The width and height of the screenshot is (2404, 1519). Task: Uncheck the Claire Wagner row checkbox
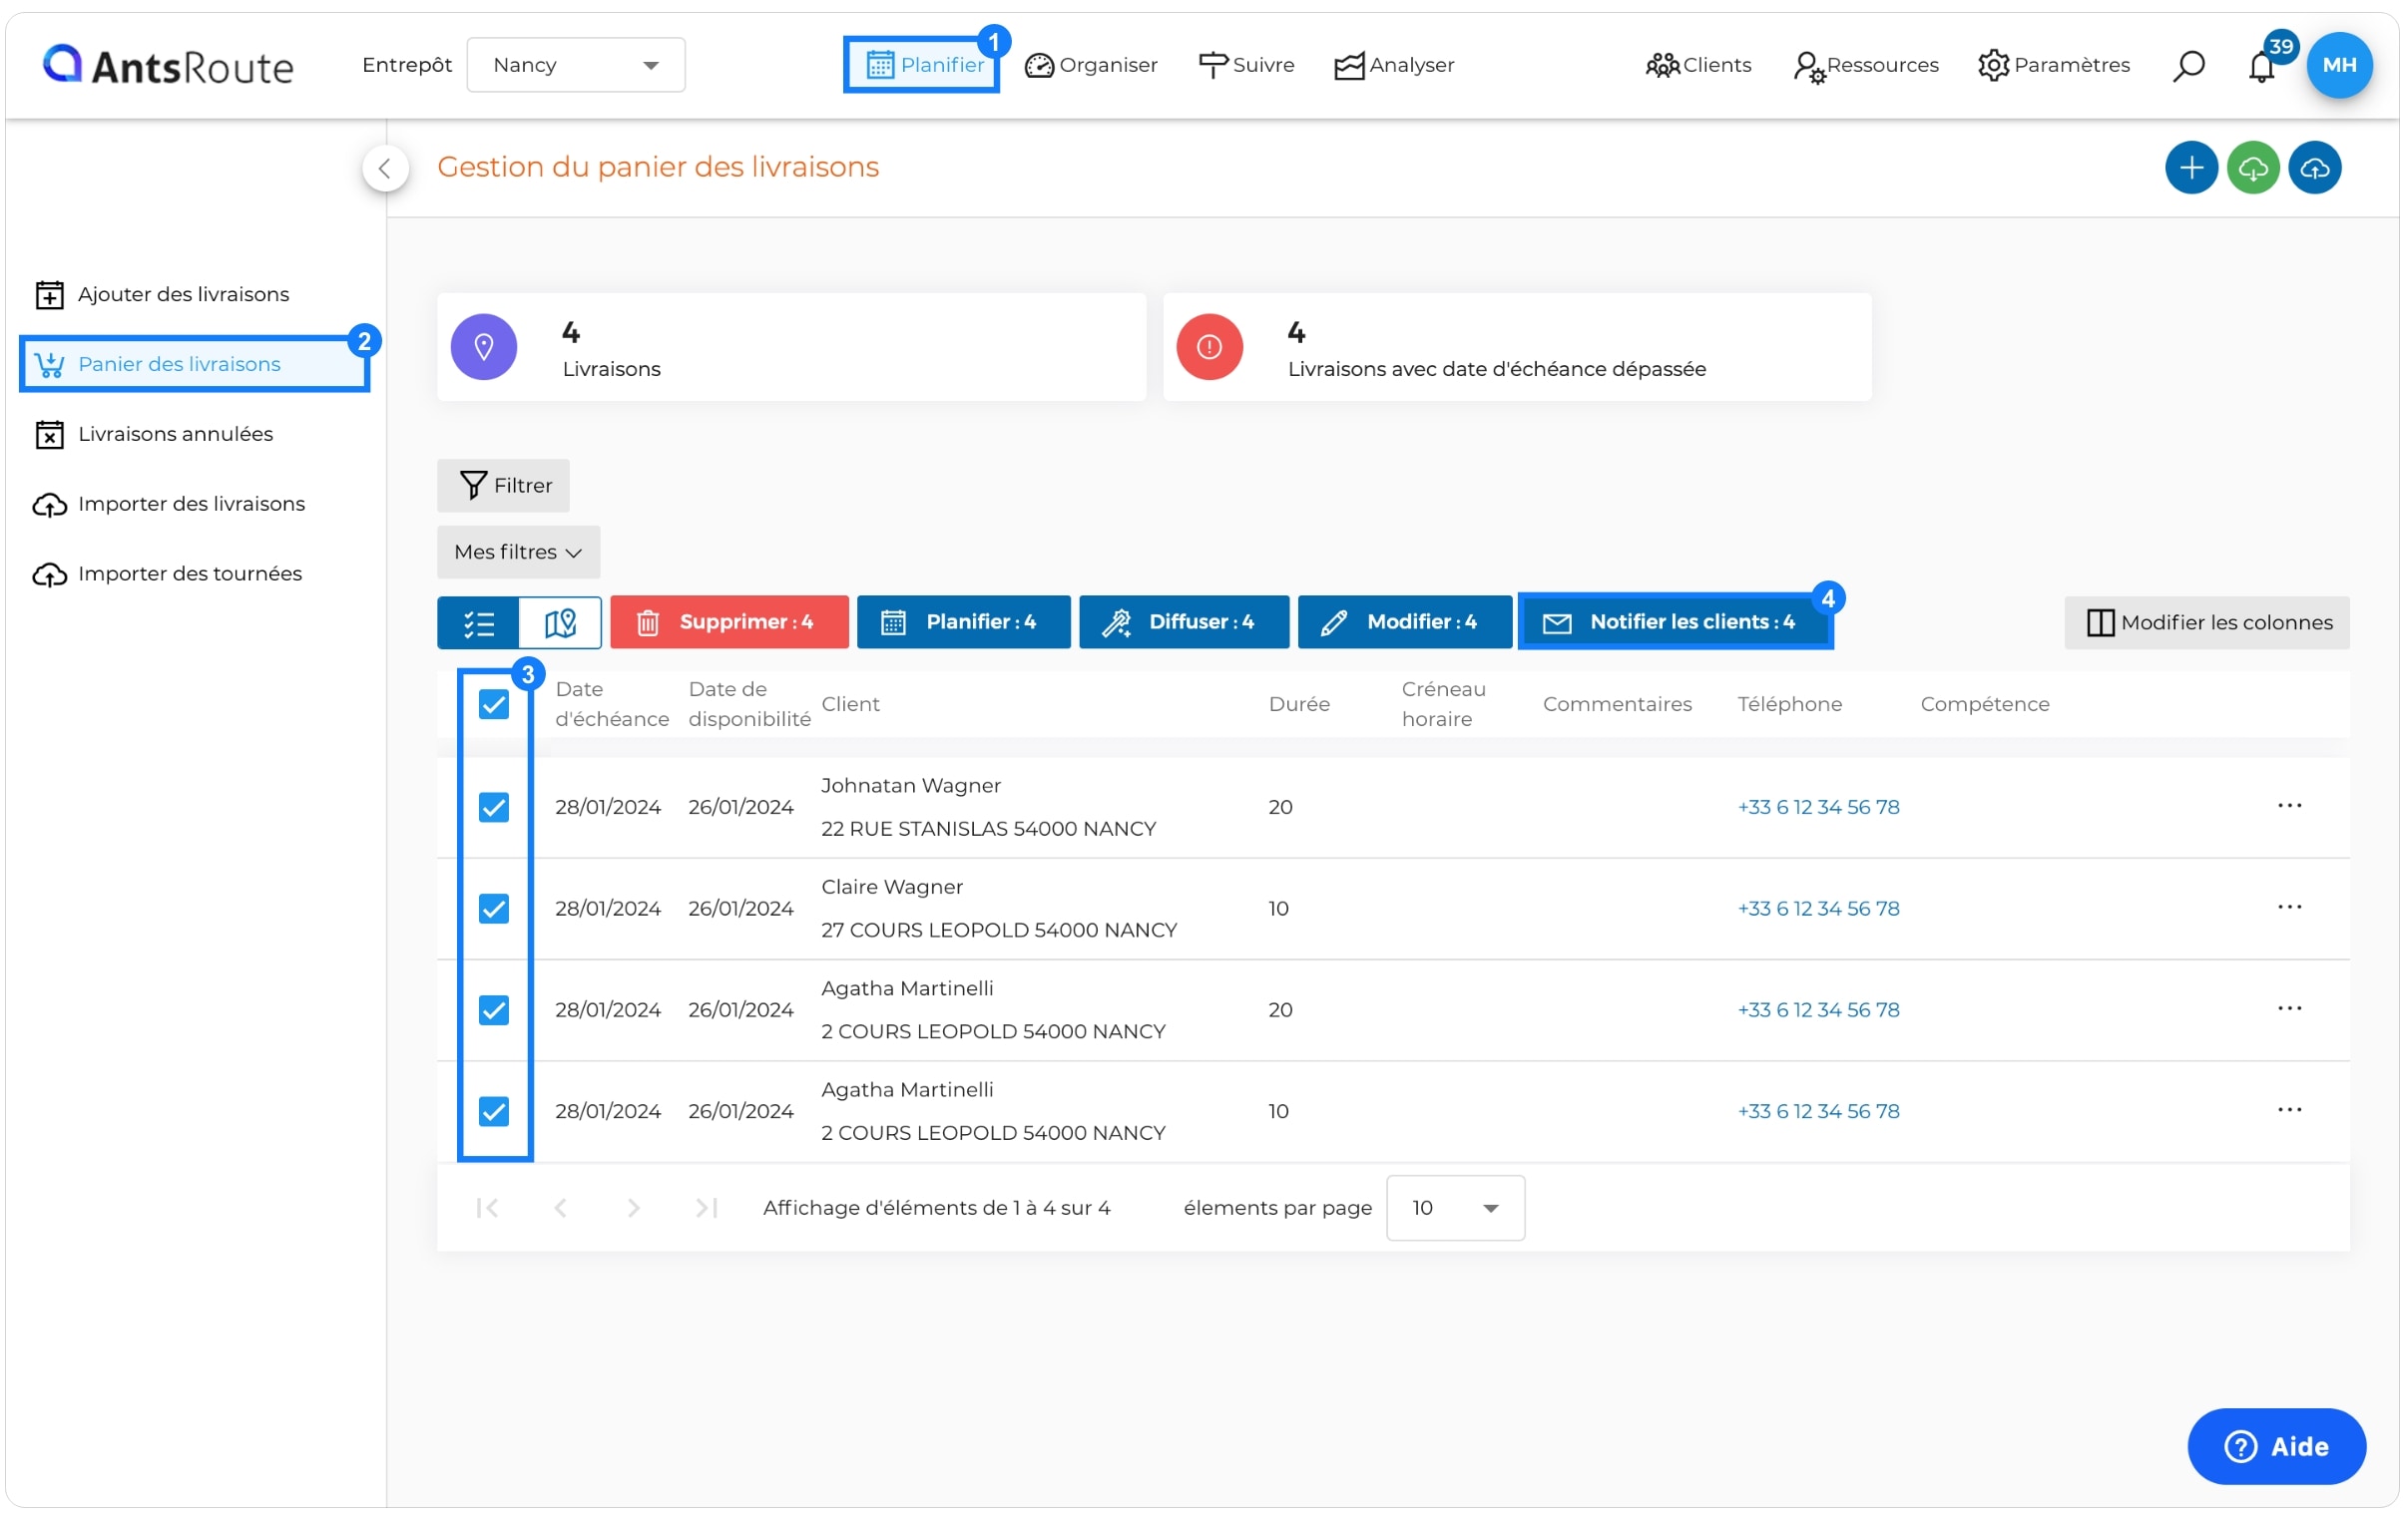[494, 909]
